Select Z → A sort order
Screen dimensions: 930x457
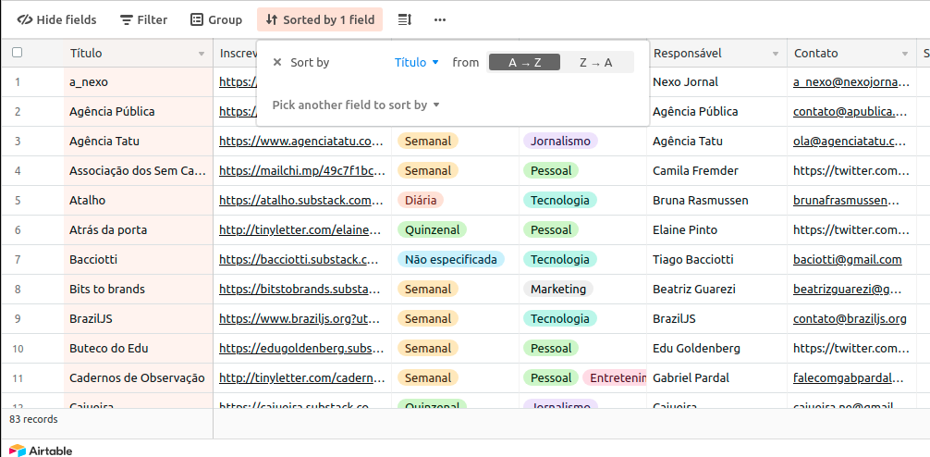coord(596,62)
